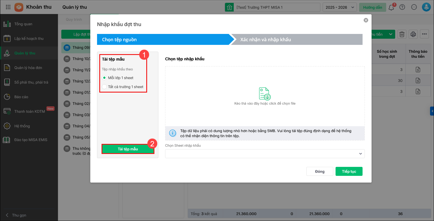
Task: Click the Hướng dẫn button
Action: pyautogui.click(x=372, y=7)
